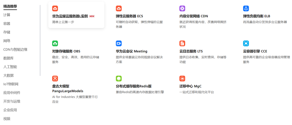Open the 华为云会议 Meeting product link
The image size is (292, 125).
pyautogui.click(x=132, y=51)
